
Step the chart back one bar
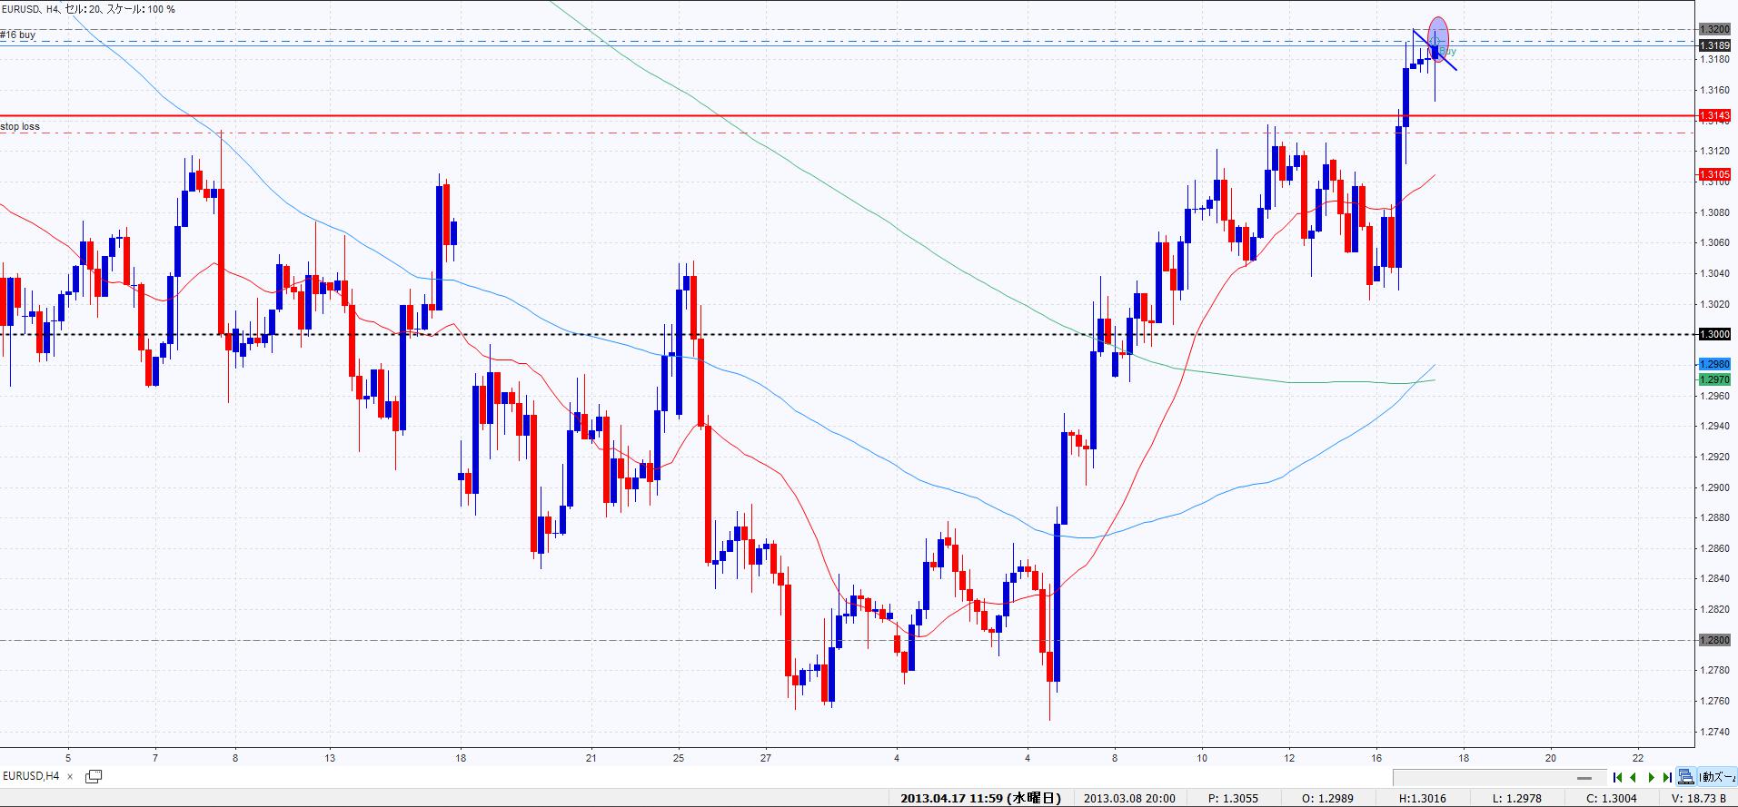(x=1634, y=777)
